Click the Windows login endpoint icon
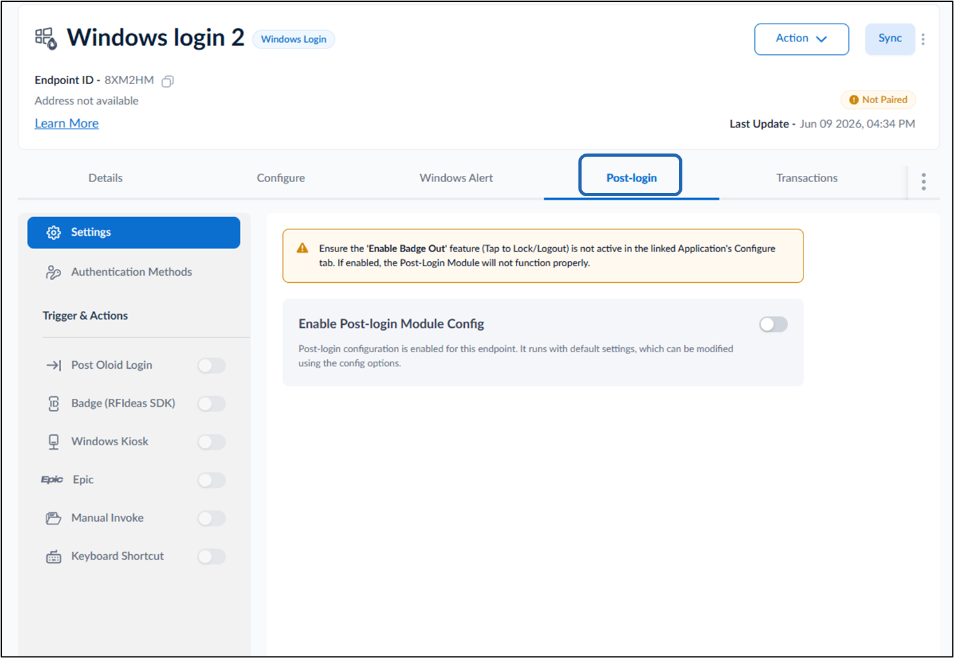The image size is (954, 658). coord(46,38)
